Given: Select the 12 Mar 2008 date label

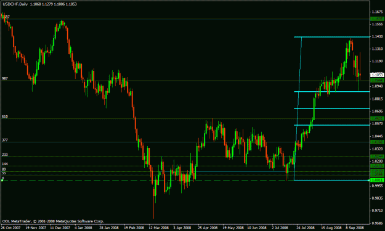Looking at the screenshot, I should click(x=158, y=228).
